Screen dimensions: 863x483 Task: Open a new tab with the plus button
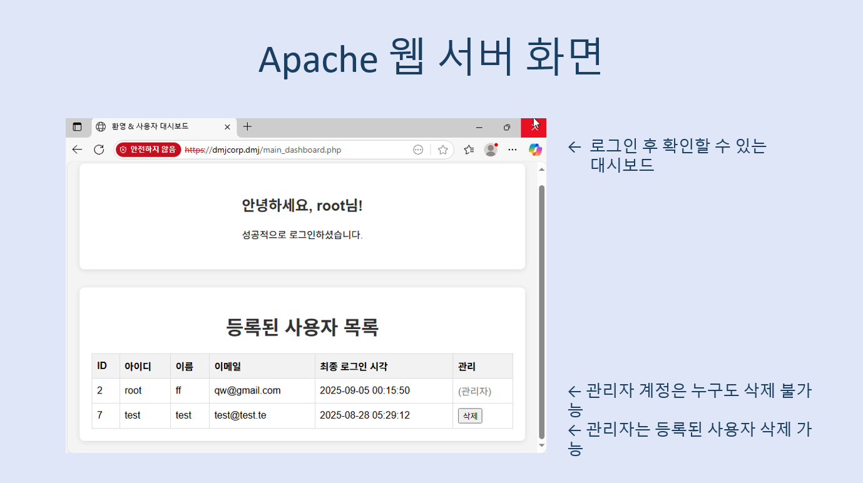247,126
